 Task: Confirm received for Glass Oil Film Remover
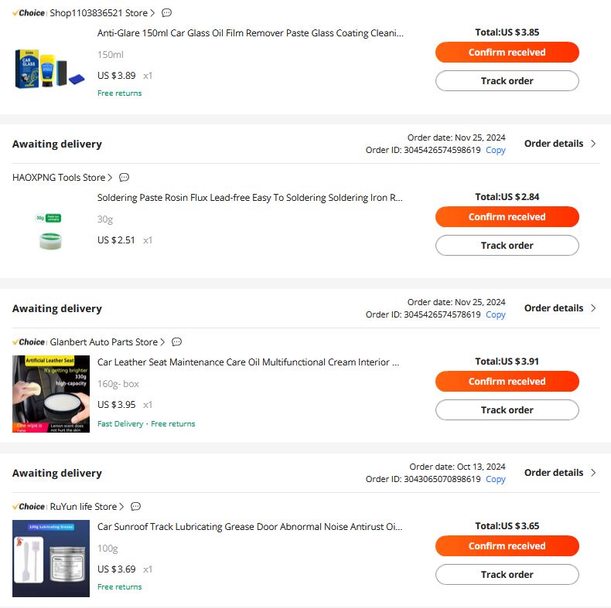coord(507,53)
